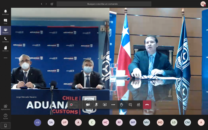The height and width of the screenshot is (130, 208).
Task: Select participant avatar MV
Action: tap(147, 122)
